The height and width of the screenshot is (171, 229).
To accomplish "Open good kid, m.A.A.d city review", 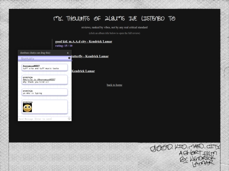I will click(x=84, y=41).
